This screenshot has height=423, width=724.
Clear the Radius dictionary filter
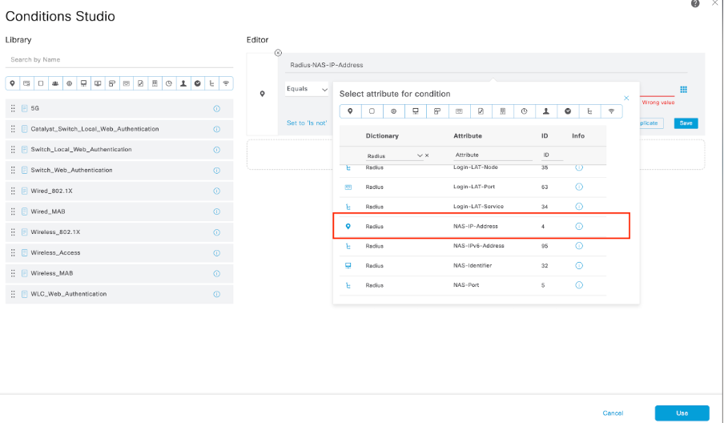(x=427, y=155)
